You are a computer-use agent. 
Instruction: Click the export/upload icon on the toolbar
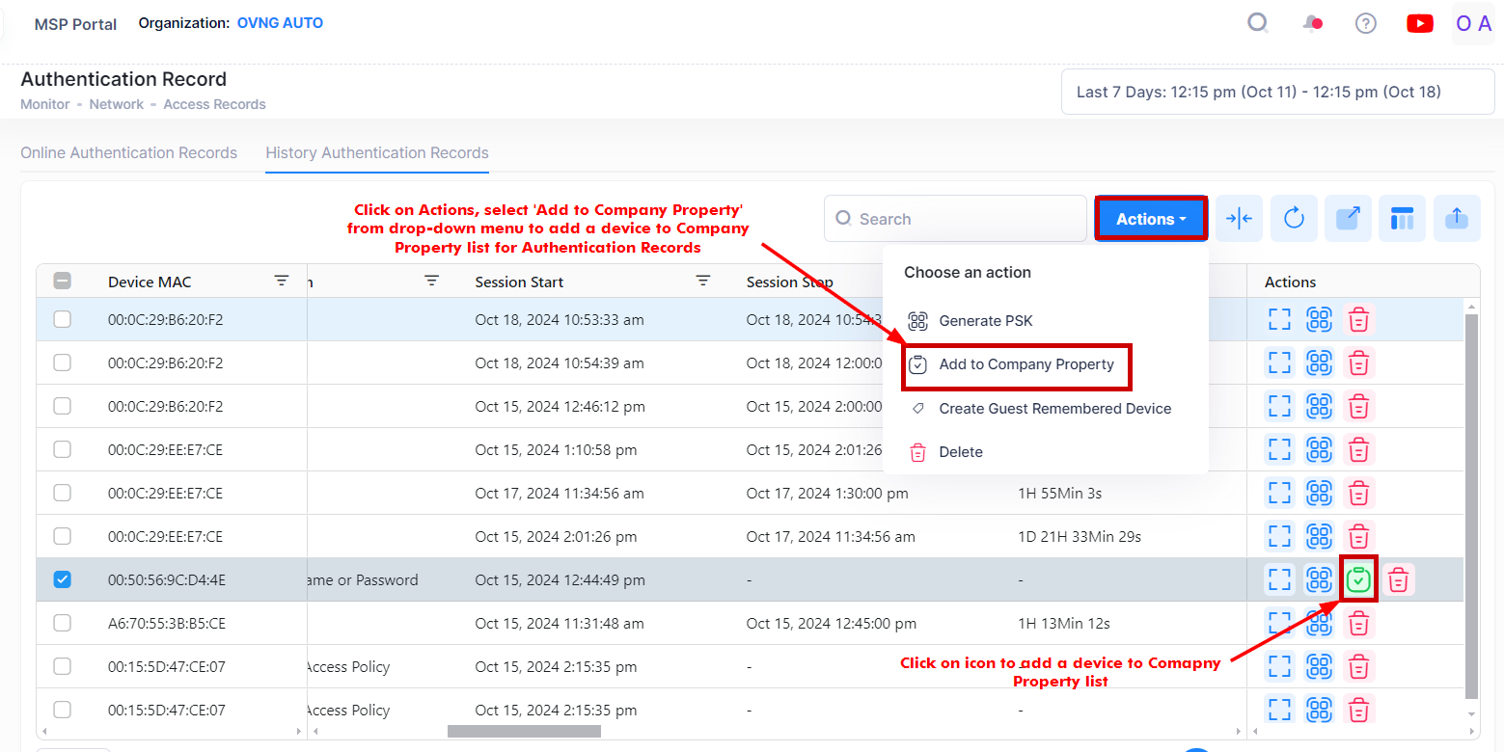pyautogui.click(x=1457, y=218)
